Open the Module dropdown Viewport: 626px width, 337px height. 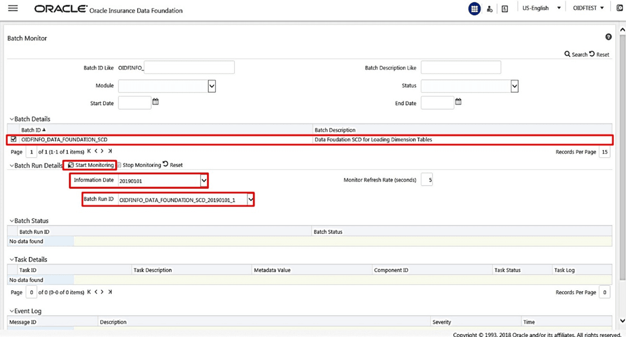[212, 86]
